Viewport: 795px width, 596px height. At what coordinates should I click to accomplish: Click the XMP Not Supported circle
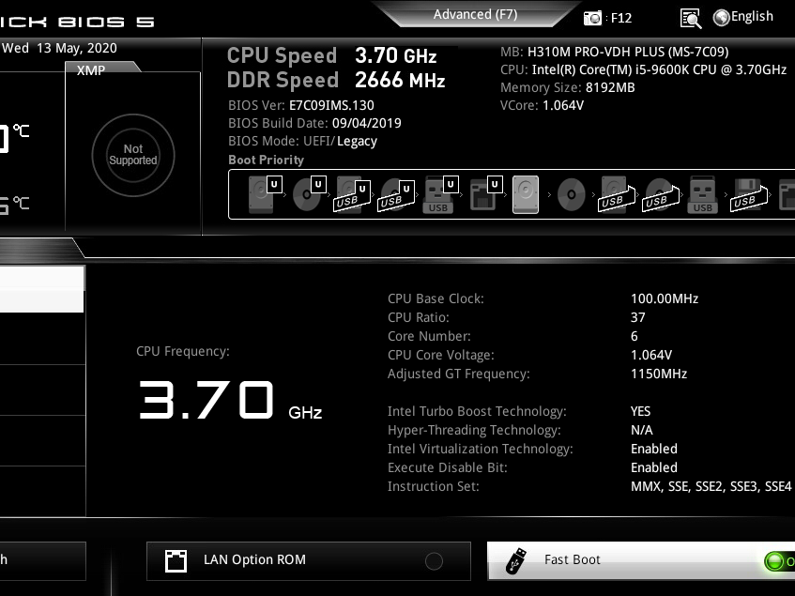click(x=133, y=155)
